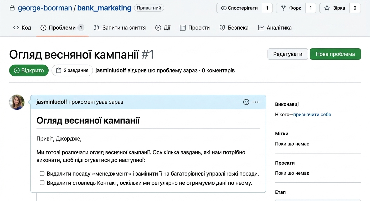Open the 'Проєкти' sidebar section heading
Screen dimensions: 370x201
tap(285, 163)
